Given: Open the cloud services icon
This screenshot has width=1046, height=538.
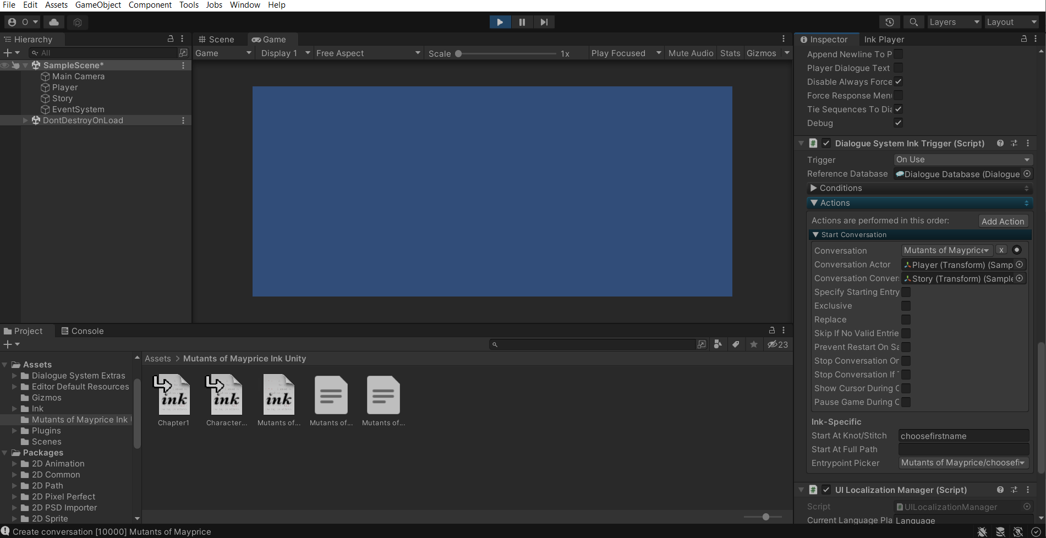Looking at the screenshot, I should 54,22.
